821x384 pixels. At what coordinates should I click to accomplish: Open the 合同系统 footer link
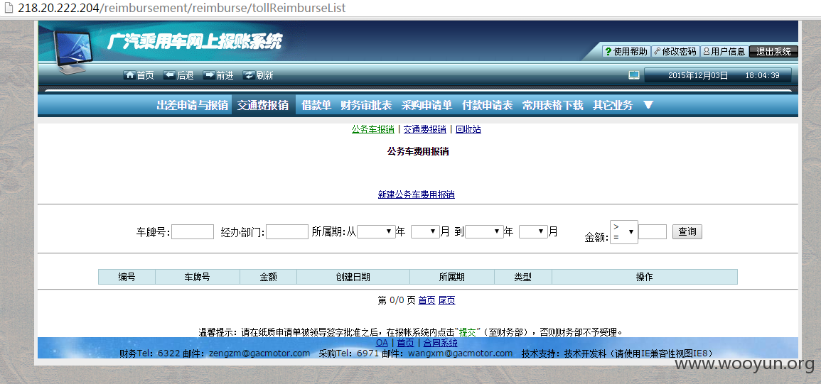pos(440,344)
